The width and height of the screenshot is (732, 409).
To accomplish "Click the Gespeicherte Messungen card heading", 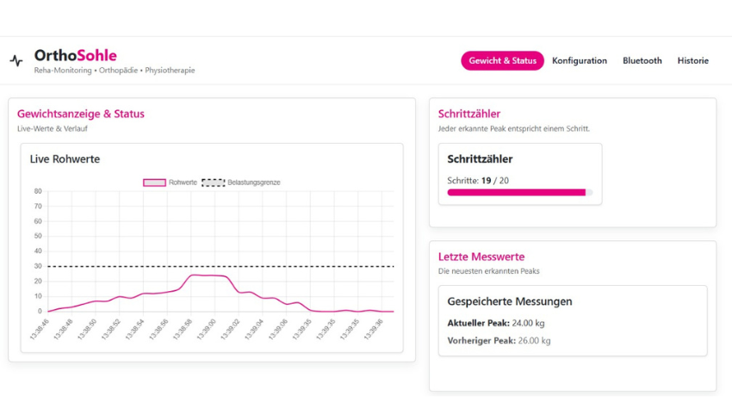I will (509, 301).
